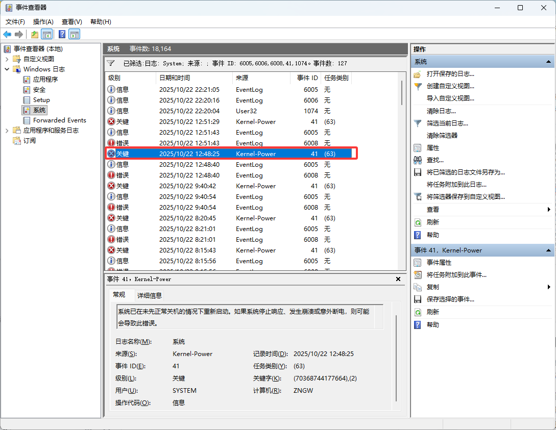
Task: Select the 安全 log in the tree
Action: pyautogui.click(x=39, y=90)
